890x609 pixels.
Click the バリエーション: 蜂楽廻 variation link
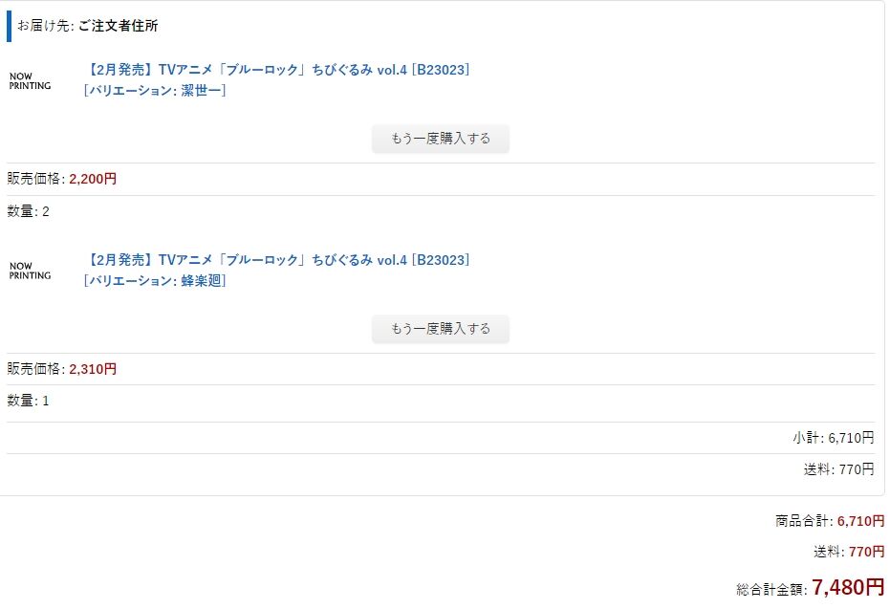point(155,280)
